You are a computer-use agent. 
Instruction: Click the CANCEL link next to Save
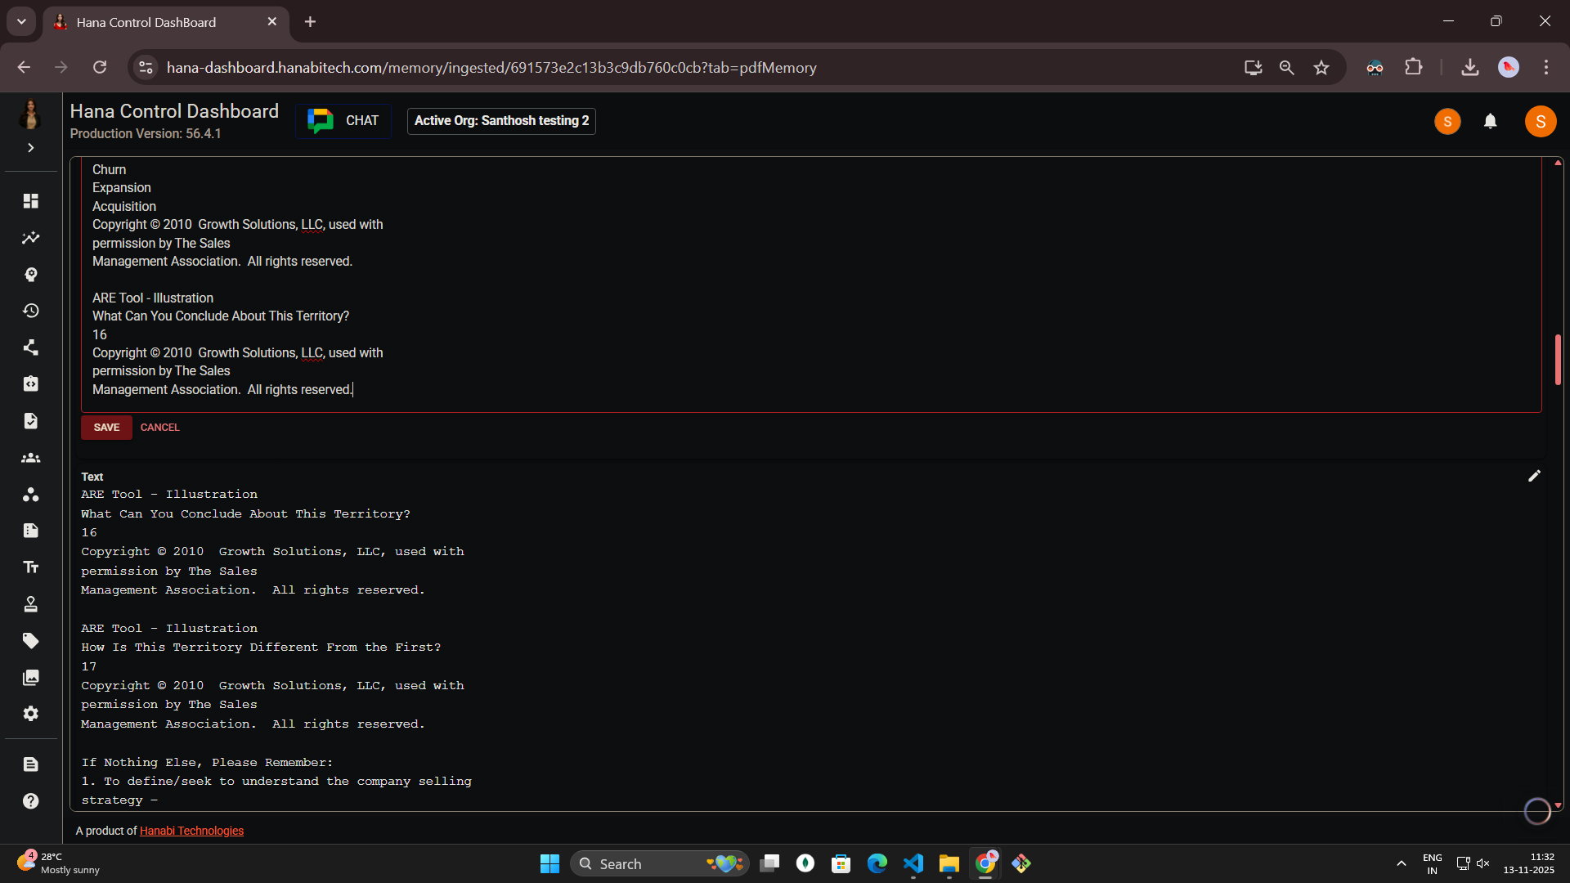point(159,427)
